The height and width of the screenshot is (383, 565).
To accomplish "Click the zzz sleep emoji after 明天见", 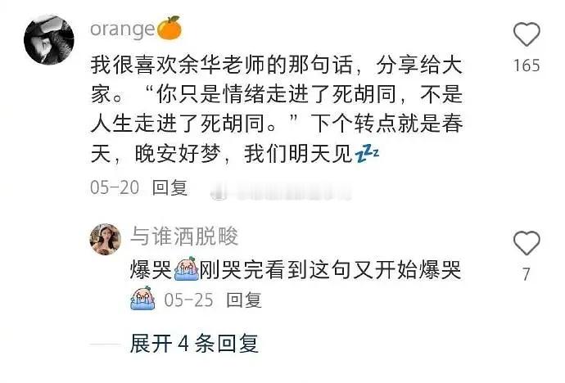I will pyautogui.click(x=367, y=154).
